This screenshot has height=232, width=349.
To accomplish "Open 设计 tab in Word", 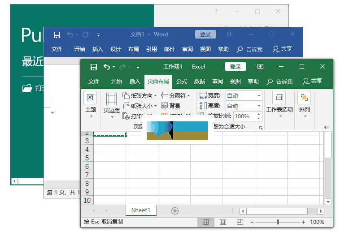I will tap(116, 49).
